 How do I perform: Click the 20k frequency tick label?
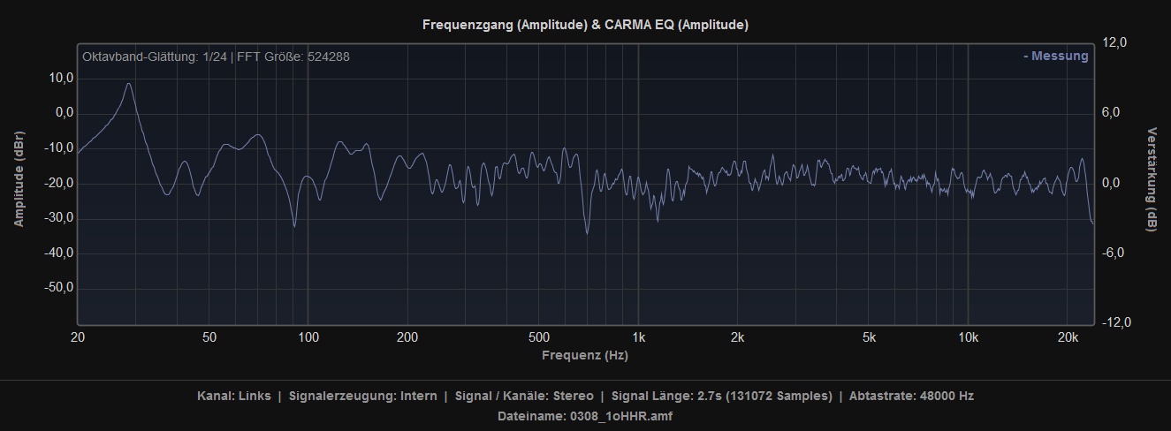1068,337
